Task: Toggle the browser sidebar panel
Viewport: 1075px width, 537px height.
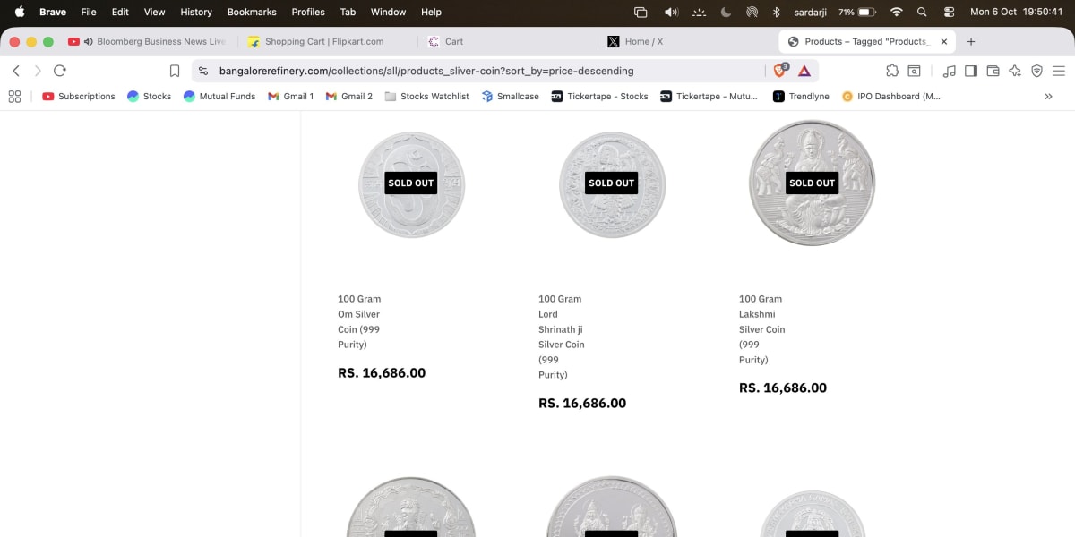Action: point(970,71)
